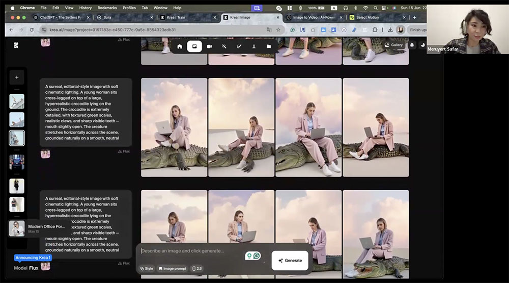Viewport: 509px width, 283px height.
Task: Open the Style selector
Action: pos(147,268)
